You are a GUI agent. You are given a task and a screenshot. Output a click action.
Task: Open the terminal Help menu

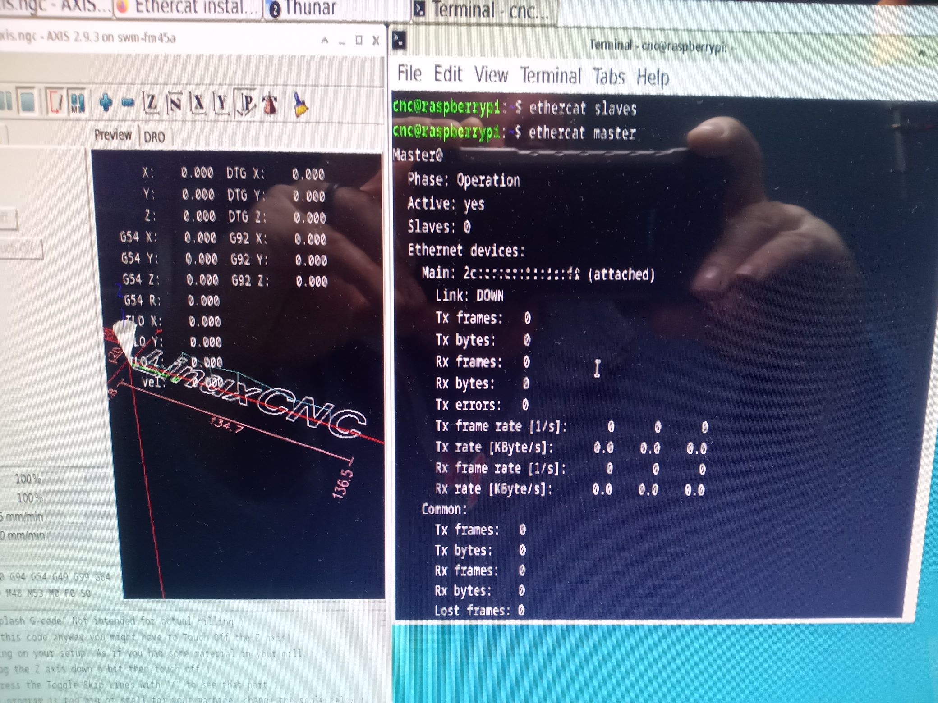[x=653, y=78]
